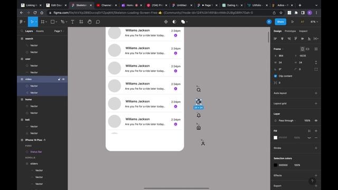Click Align right icon
Image resolution: width=338 pixels, height=190 pixels.
click(289, 39)
